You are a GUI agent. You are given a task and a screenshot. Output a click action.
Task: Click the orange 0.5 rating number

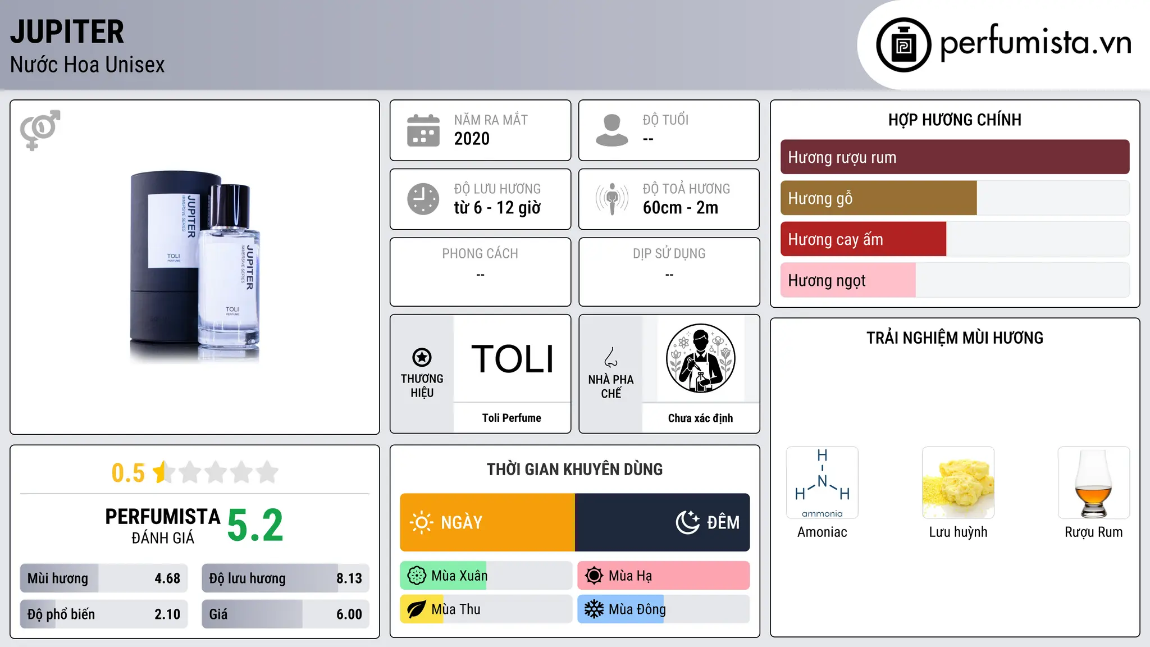click(x=128, y=473)
